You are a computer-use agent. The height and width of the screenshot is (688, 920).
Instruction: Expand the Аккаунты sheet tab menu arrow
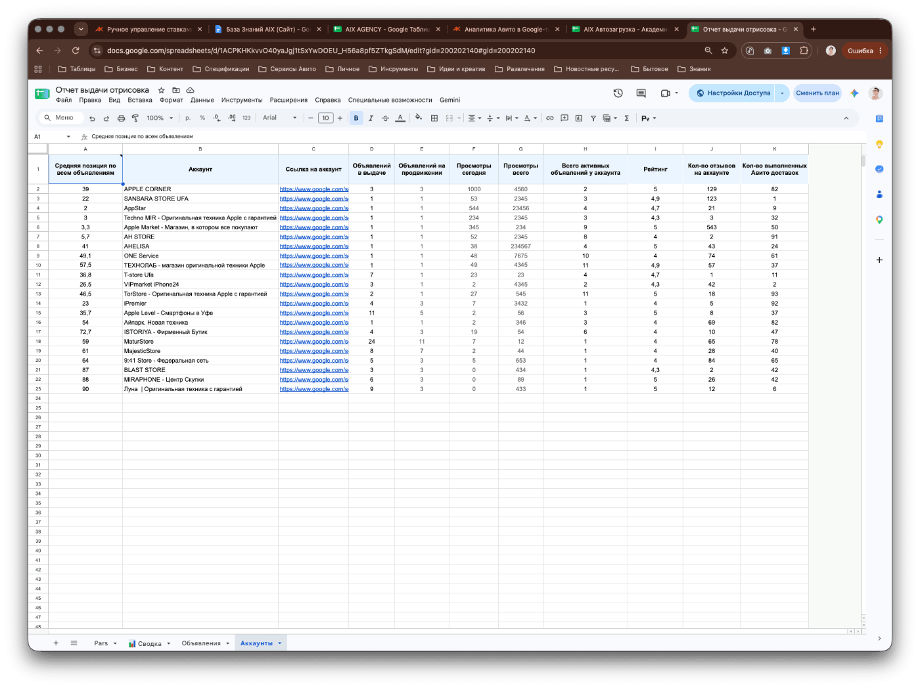pyautogui.click(x=280, y=643)
